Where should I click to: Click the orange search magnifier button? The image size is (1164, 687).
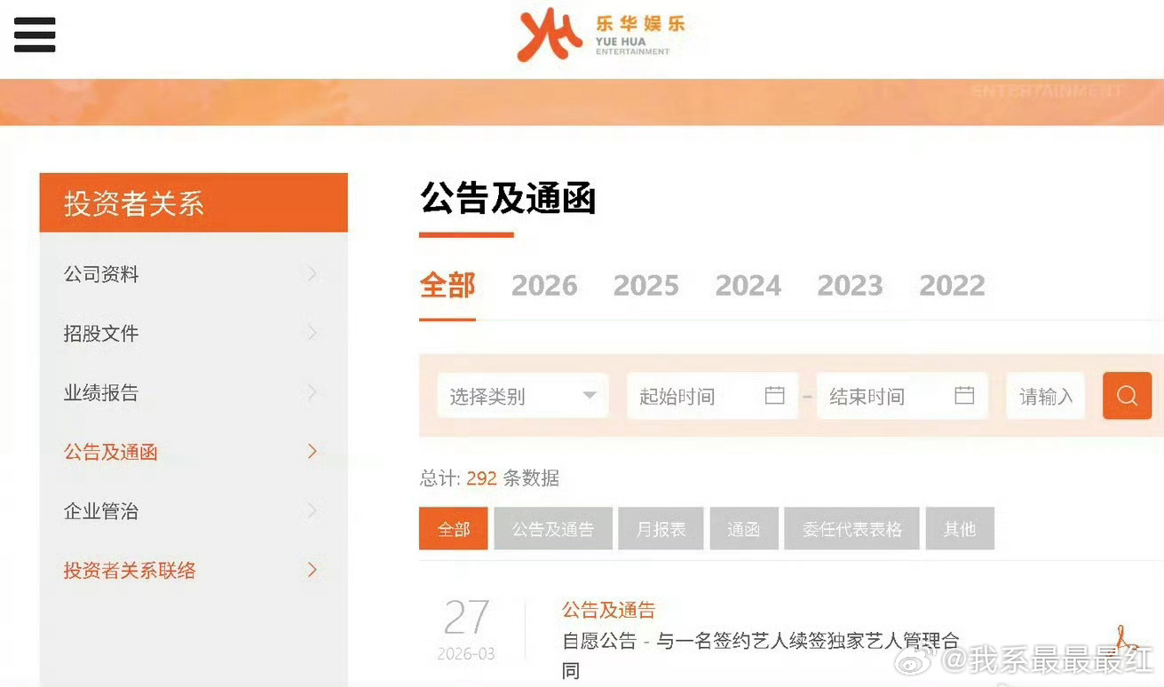pos(1127,396)
